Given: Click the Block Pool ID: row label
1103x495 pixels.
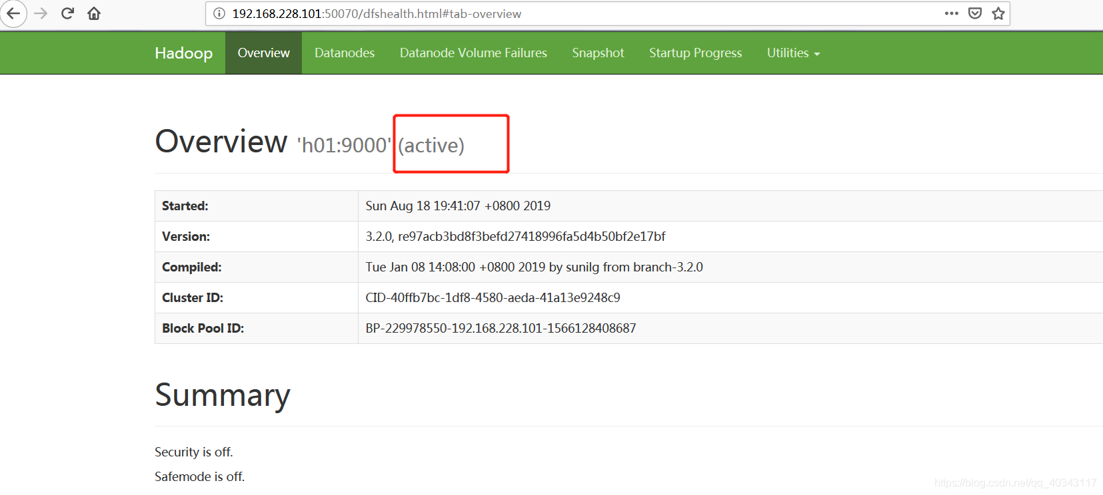Looking at the screenshot, I should click(203, 328).
